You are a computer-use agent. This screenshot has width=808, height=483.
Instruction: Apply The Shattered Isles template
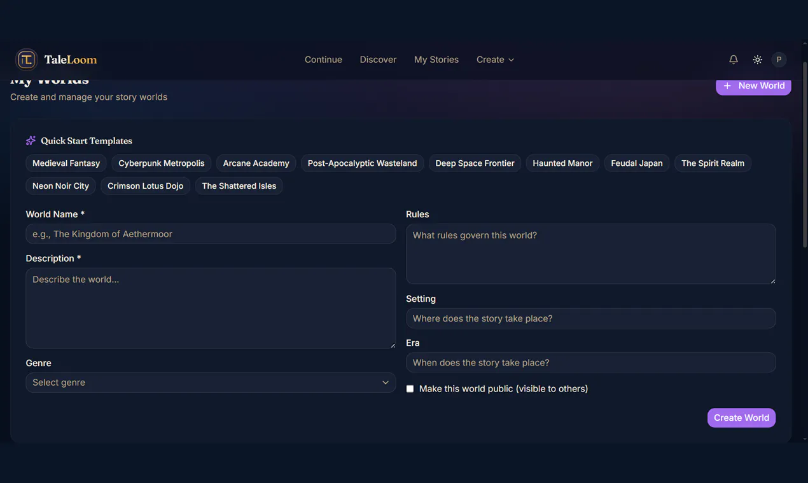click(x=239, y=186)
